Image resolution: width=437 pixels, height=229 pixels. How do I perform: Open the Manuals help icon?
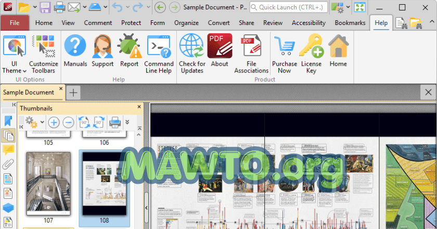[75, 51]
